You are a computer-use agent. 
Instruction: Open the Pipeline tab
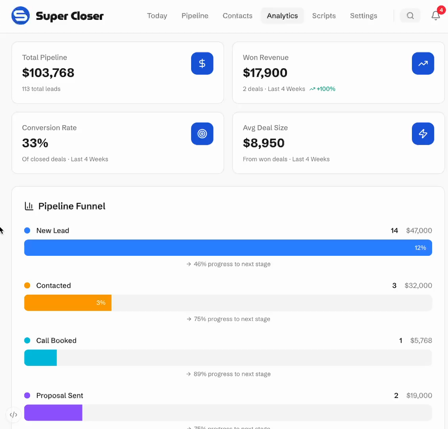coord(195,16)
